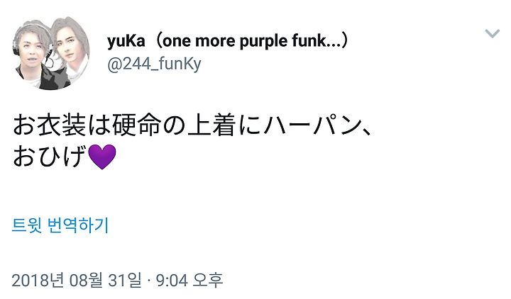
Task: Click the purple heart emoji
Action: click(104, 157)
